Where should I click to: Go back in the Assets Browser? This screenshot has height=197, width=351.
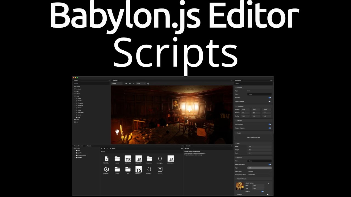[x=101, y=149]
